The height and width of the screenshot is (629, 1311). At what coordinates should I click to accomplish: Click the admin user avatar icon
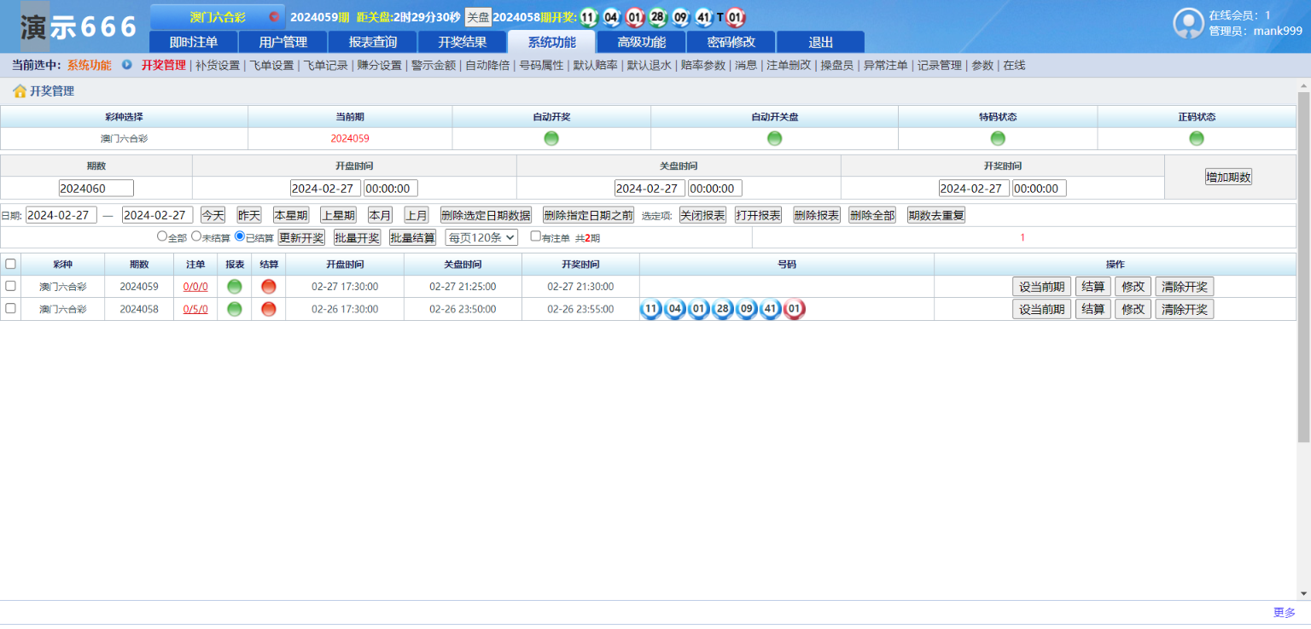[x=1189, y=24]
